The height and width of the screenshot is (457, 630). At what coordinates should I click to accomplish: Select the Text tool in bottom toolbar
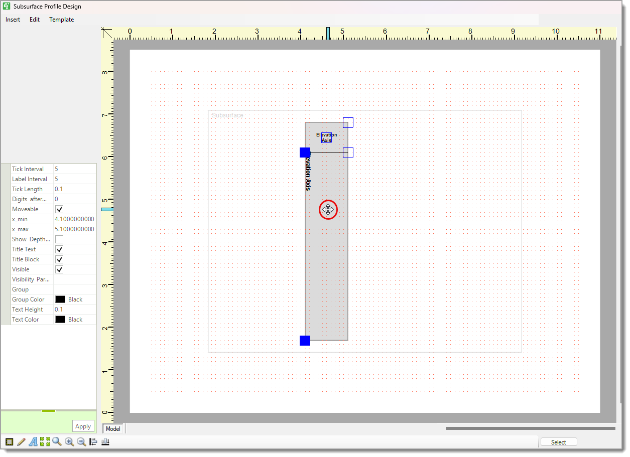click(x=33, y=441)
